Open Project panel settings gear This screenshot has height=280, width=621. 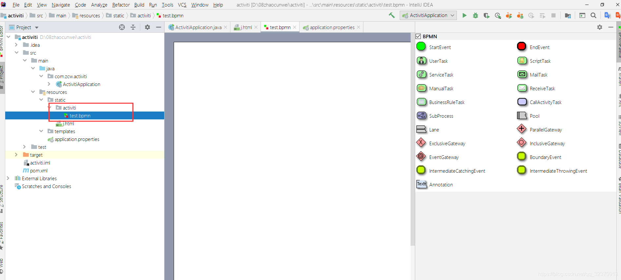(147, 27)
